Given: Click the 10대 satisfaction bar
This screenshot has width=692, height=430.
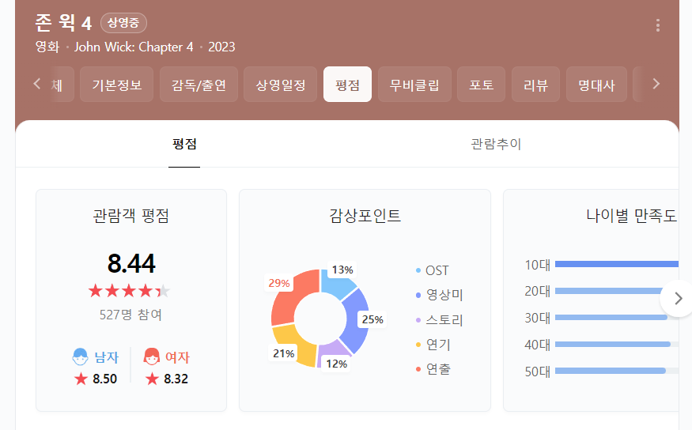Looking at the screenshot, I should [617, 264].
